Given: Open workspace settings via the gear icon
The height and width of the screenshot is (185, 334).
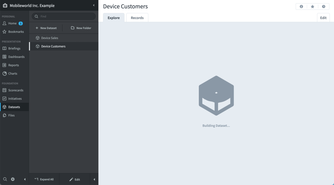Looking at the screenshot, I should coord(13,179).
